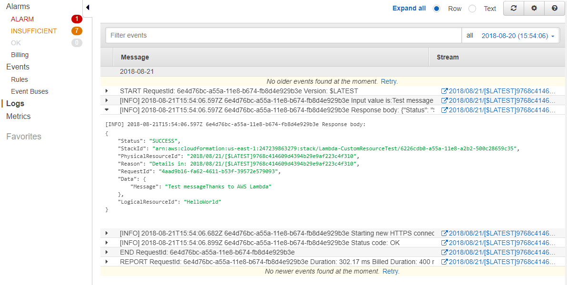Navigate to Metrics in the sidebar
The height and width of the screenshot is (285, 567).
[18, 116]
